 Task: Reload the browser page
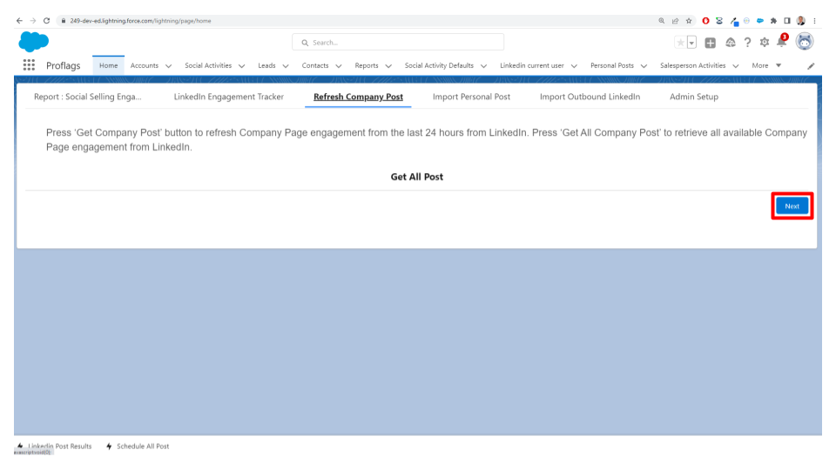46,21
